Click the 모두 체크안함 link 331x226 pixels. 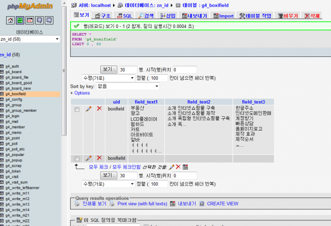tap(126, 167)
